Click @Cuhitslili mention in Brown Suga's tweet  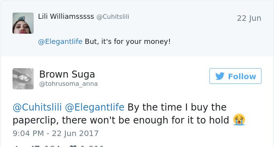click(37, 107)
